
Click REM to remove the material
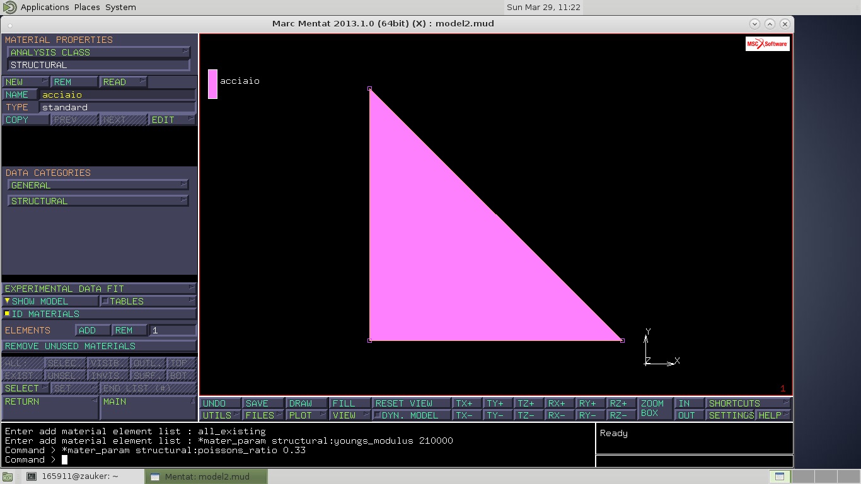pos(74,82)
